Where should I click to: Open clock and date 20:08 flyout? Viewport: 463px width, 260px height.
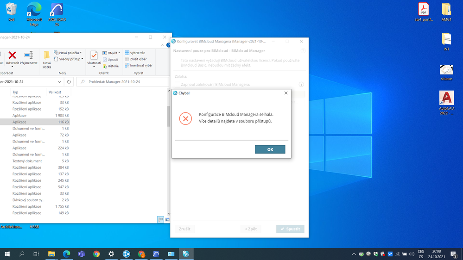point(437,254)
